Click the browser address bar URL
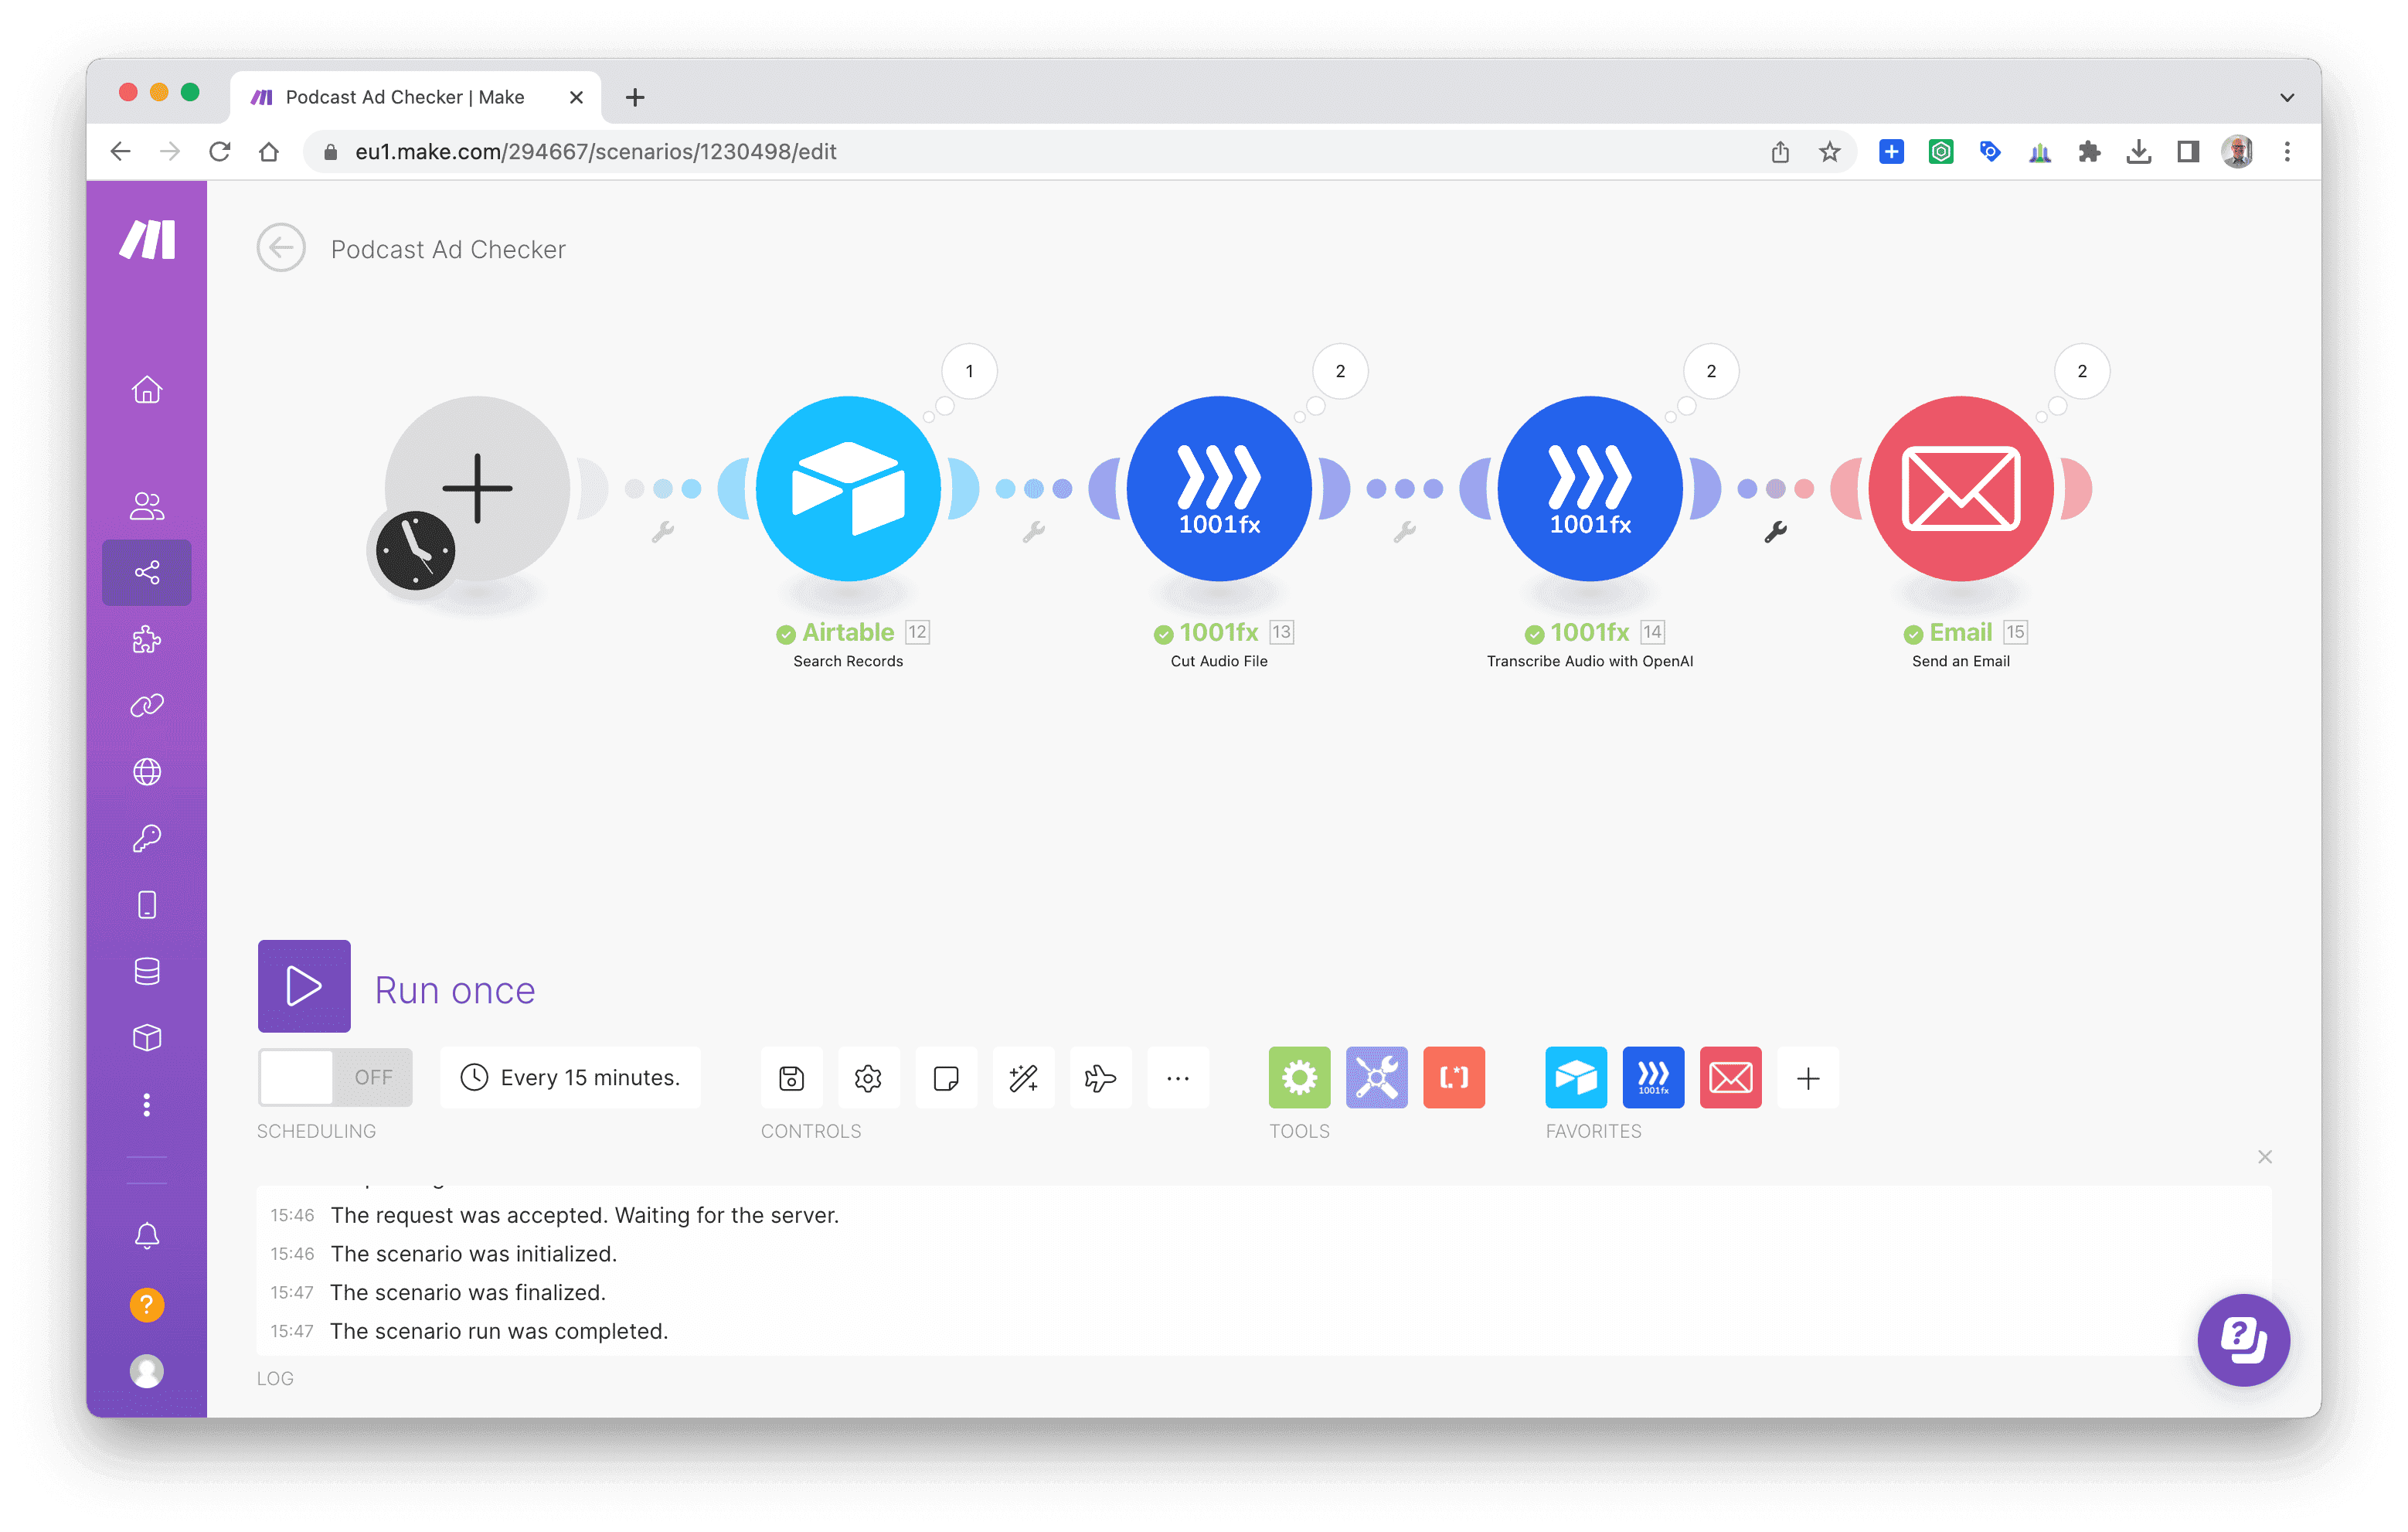This screenshot has height=1532, width=2408. click(596, 152)
